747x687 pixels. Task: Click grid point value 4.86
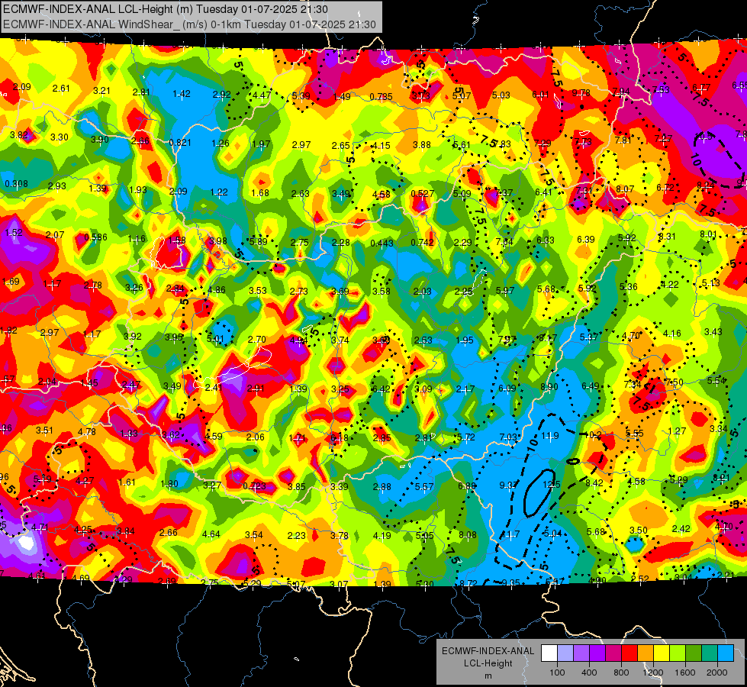217,289
